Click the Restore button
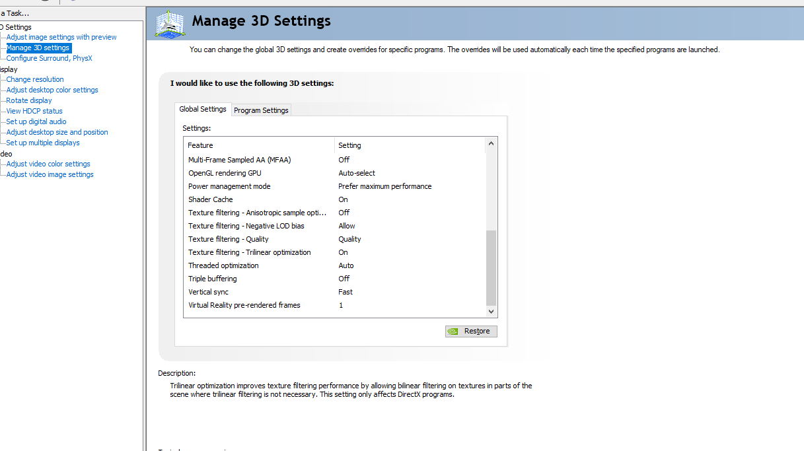The height and width of the screenshot is (451, 804). point(471,331)
